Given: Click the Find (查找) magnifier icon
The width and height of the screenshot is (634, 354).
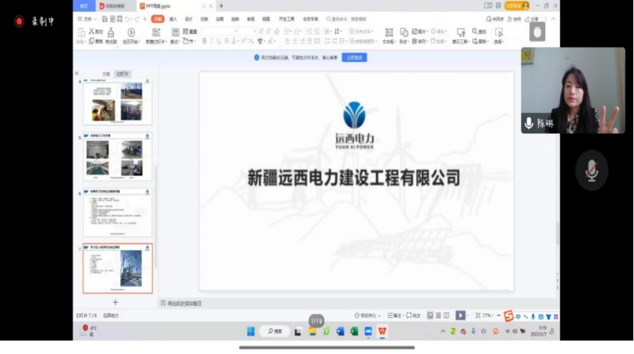Looking at the screenshot, I should 475,31.
